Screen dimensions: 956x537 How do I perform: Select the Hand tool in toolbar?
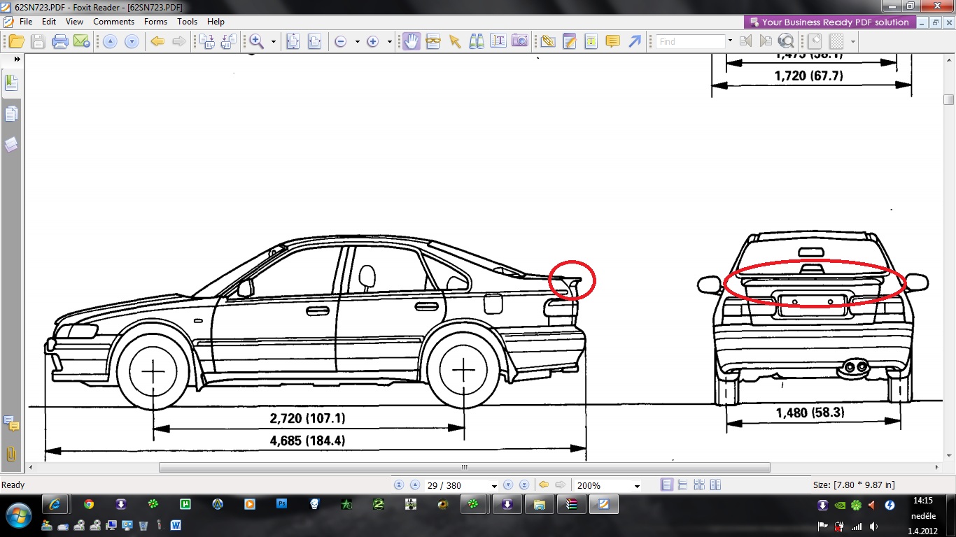point(411,41)
